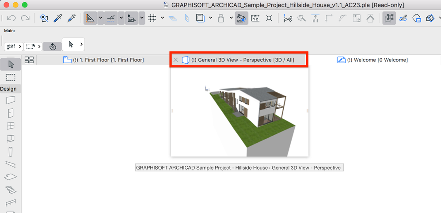
Task: Switch to the 1. First Floor tab
Action: 103,60
